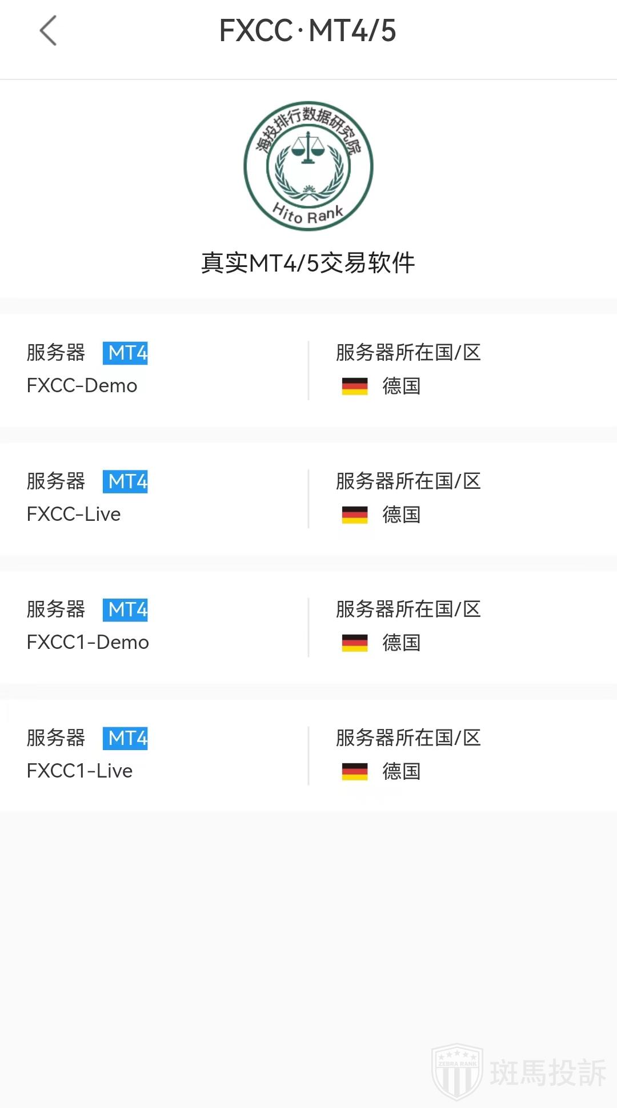Tap the MT4 badge above FXCC-Live
The height and width of the screenshot is (1108, 617).
[125, 481]
